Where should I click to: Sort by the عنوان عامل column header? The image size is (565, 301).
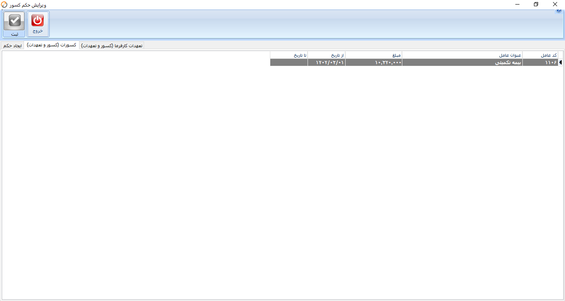[x=462, y=55]
